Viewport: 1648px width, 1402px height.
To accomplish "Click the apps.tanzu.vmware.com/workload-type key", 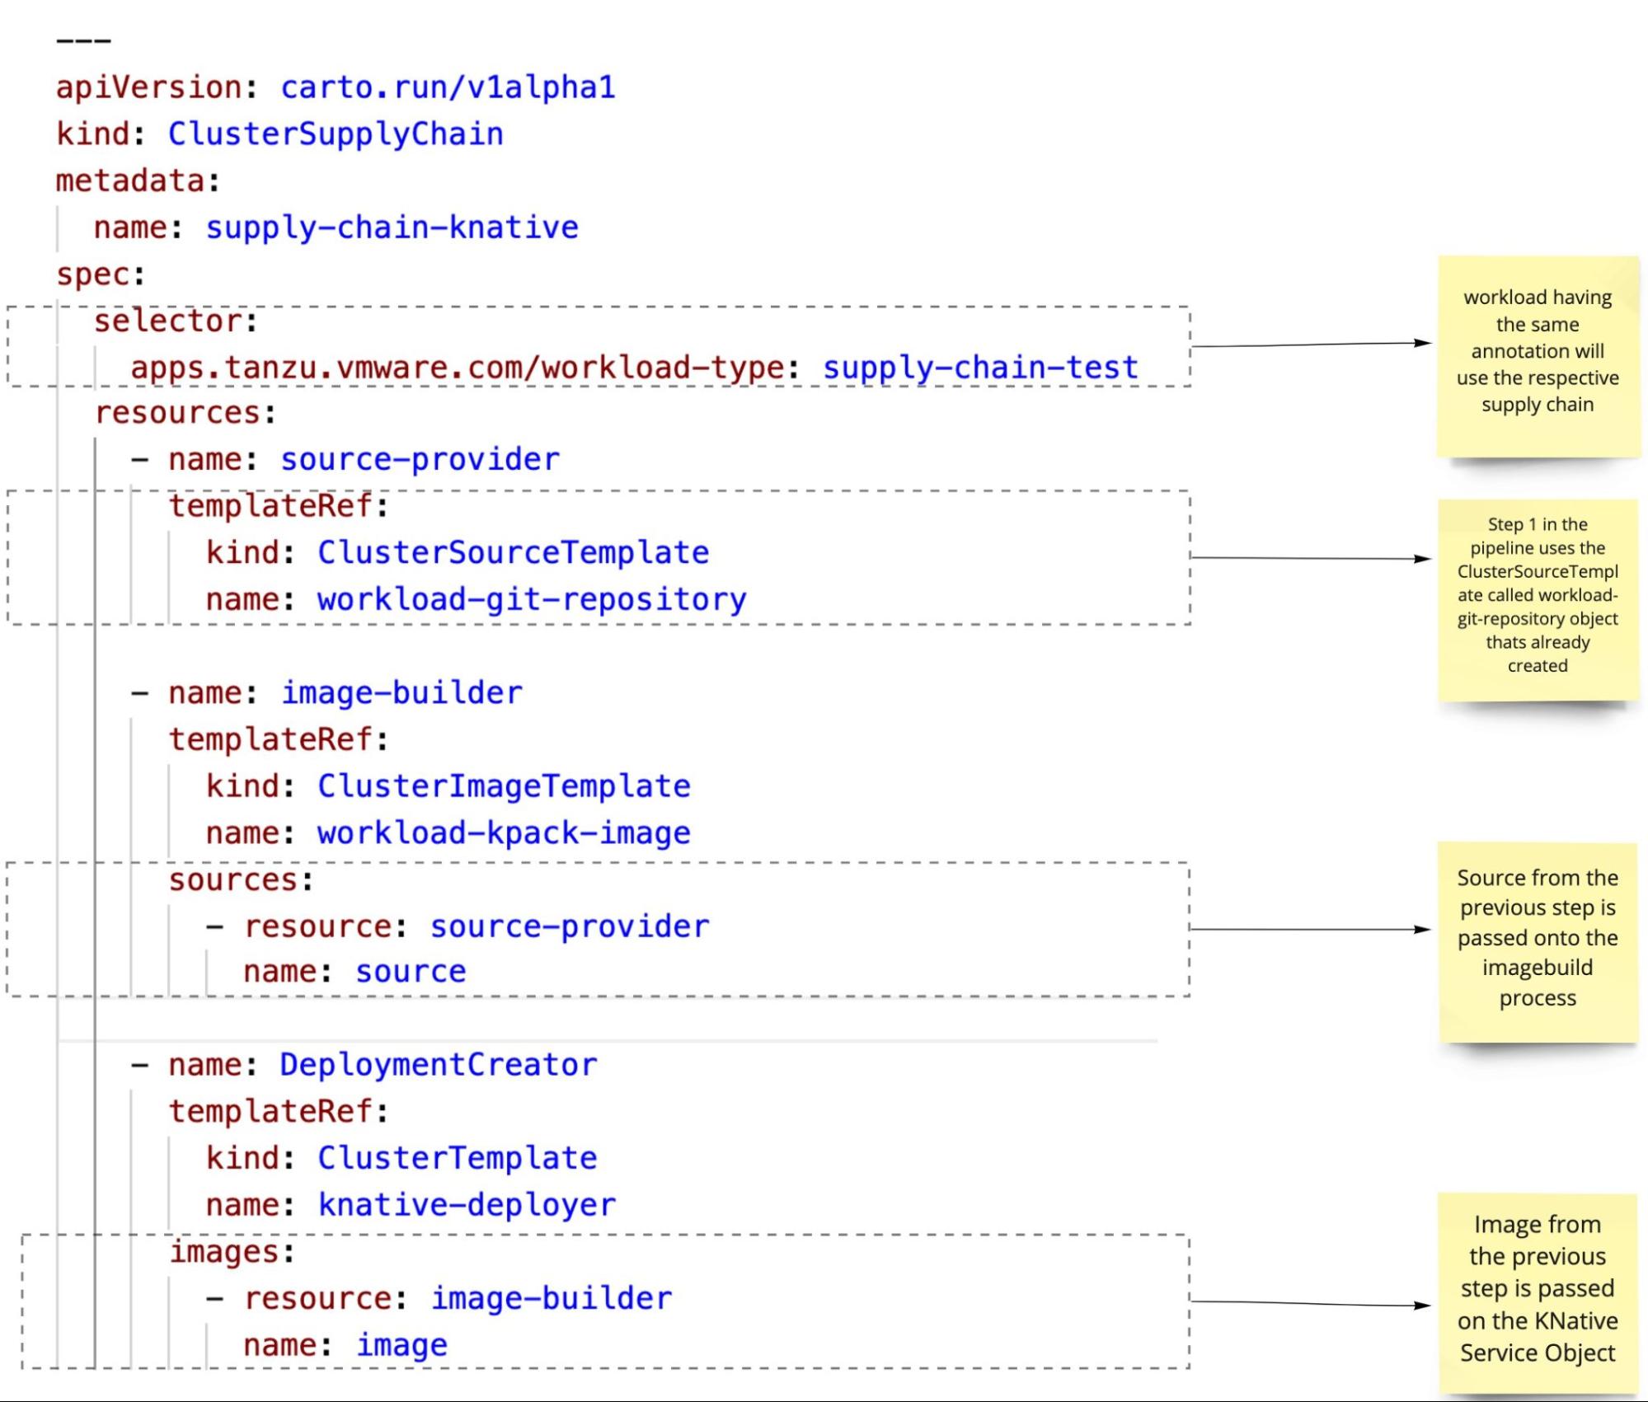I will 457,368.
